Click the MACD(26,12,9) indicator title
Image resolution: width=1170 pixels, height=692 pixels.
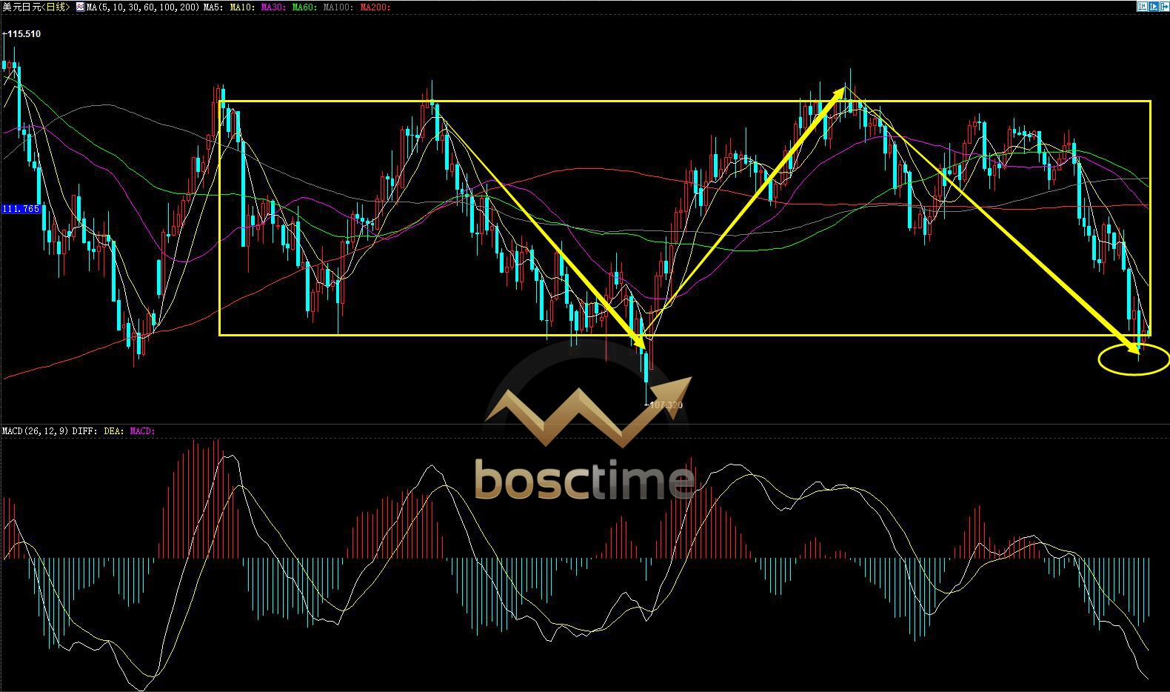click(x=36, y=430)
